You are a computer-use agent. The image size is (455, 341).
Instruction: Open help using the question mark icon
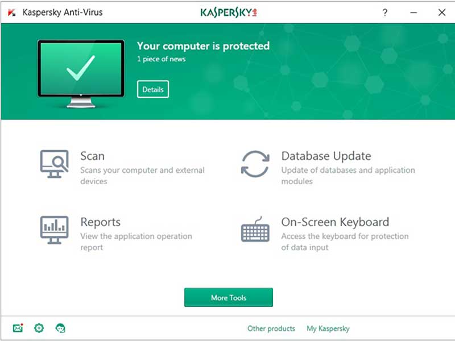click(385, 11)
